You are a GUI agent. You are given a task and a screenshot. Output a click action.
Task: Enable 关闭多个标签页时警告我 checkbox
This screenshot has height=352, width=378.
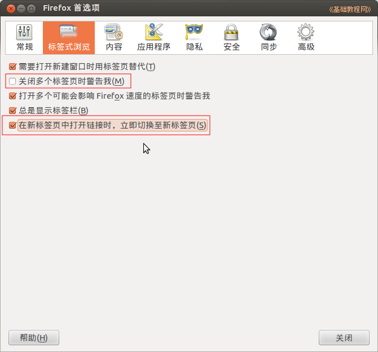coord(12,81)
